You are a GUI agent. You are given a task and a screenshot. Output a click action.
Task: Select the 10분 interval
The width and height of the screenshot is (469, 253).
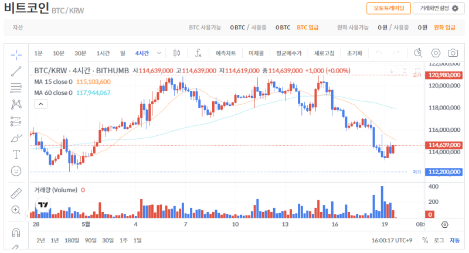(x=58, y=53)
